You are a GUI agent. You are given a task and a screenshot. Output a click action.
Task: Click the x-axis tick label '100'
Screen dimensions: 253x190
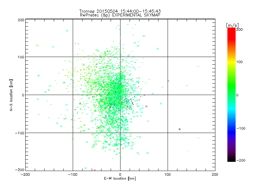[168, 175]
